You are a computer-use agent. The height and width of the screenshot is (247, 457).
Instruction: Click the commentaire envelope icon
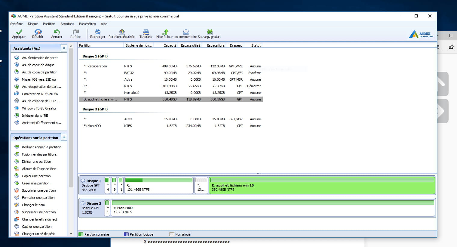(186, 32)
